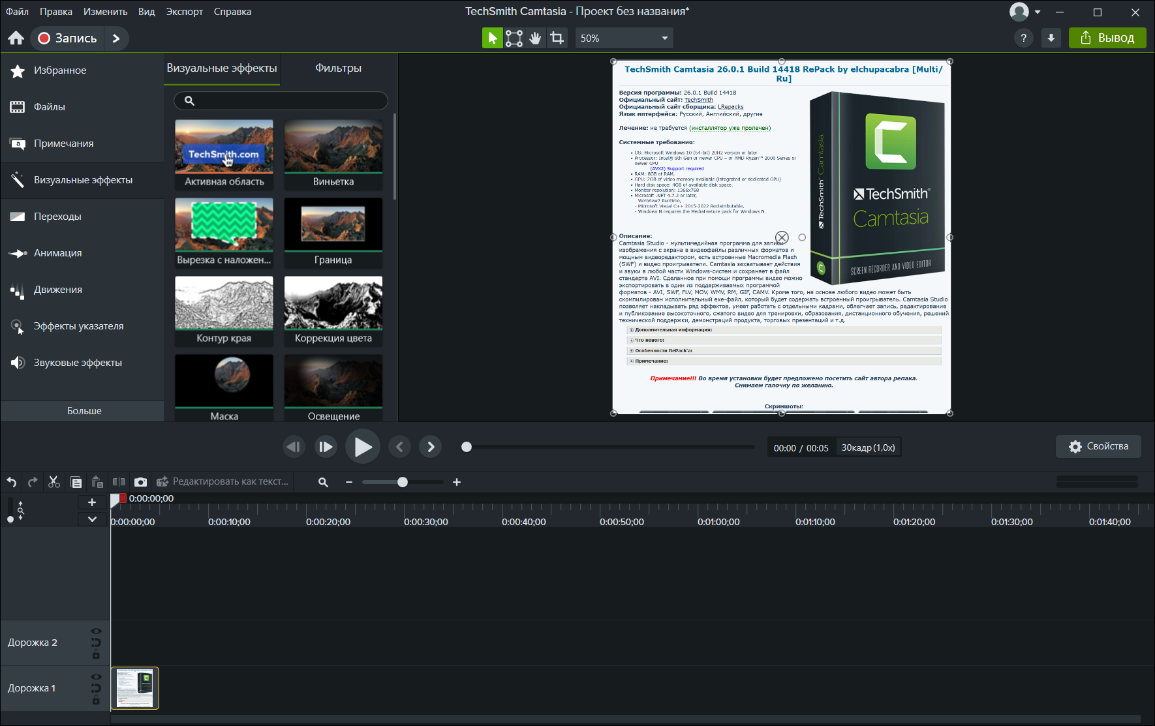Play the video preview
This screenshot has width=1155, height=726.
(x=363, y=447)
